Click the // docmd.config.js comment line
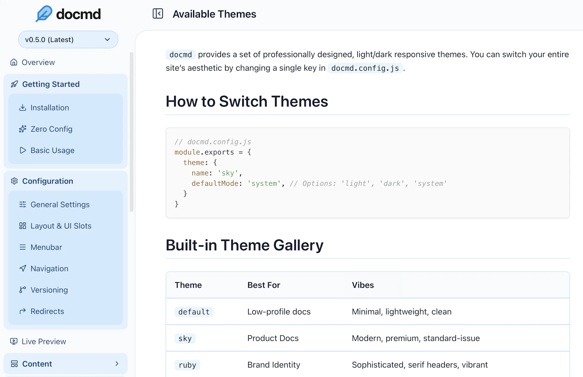The width and height of the screenshot is (583, 377). [x=213, y=142]
